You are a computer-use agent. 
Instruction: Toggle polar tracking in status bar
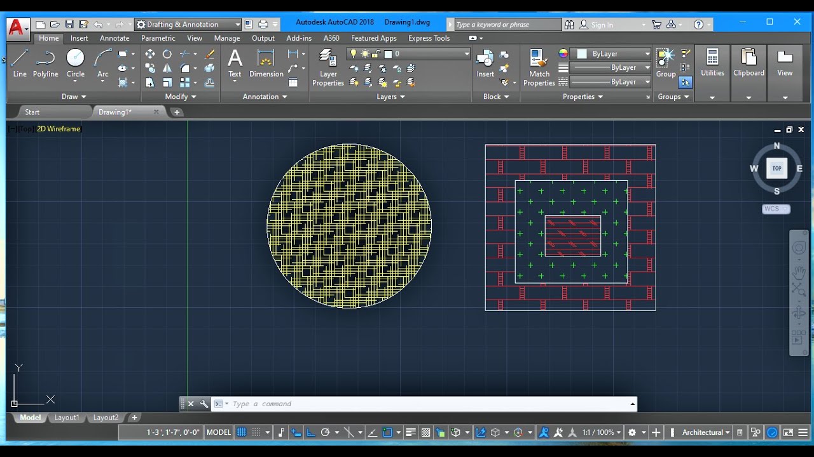tap(326, 432)
